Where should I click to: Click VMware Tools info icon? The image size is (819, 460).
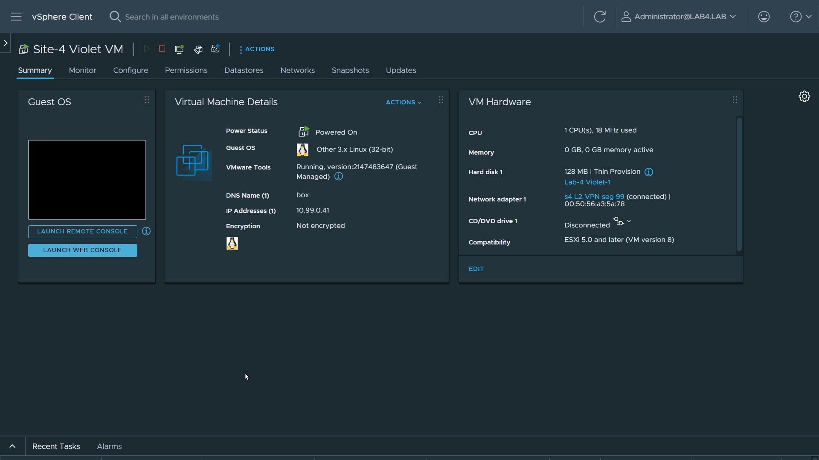click(339, 176)
